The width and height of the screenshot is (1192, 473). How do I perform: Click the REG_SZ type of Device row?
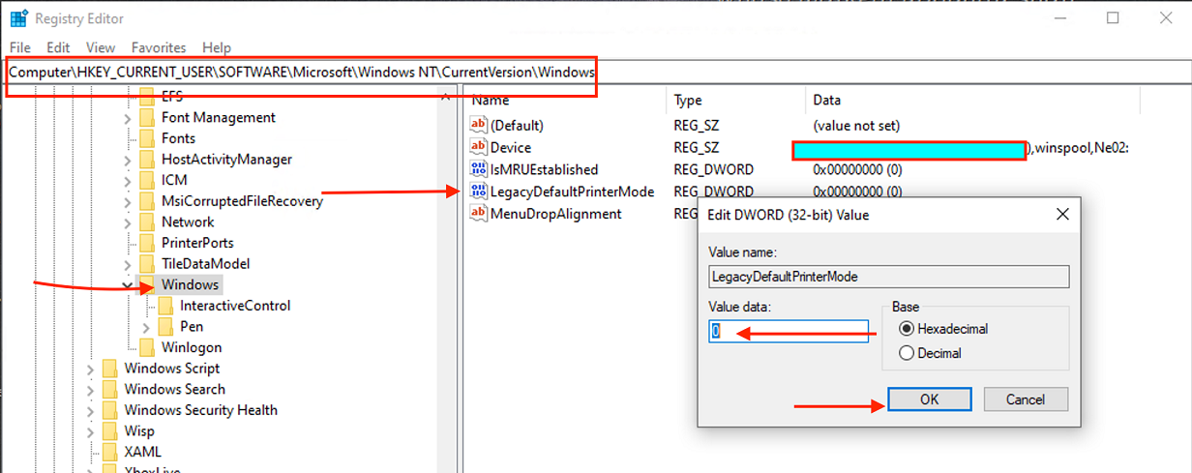tap(697, 147)
